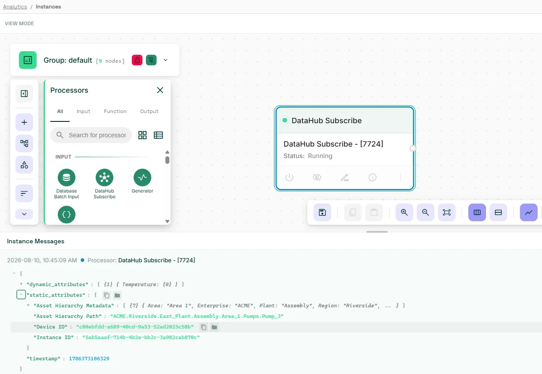Image resolution: width=542 pixels, height=374 pixels.
Task: Zoom out on the canvas
Action: tap(426, 212)
